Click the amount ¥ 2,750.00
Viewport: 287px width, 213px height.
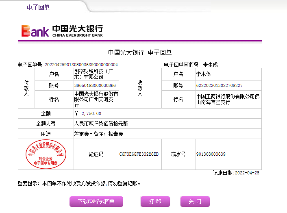click(x=88, y=113)
